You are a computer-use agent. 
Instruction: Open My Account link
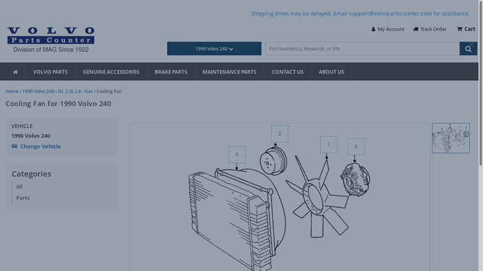tap(388, 29)
